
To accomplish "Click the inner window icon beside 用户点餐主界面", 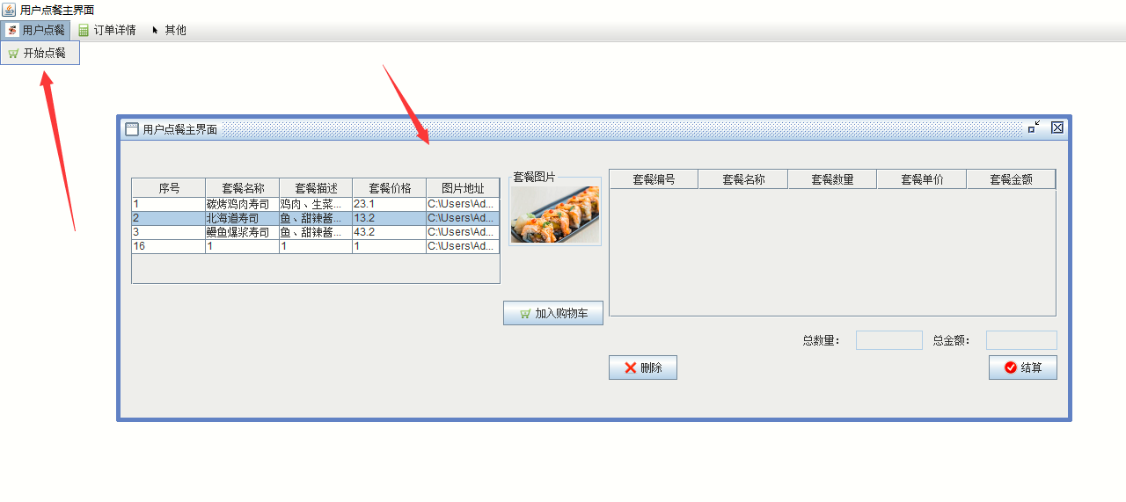I will (132, 129).
